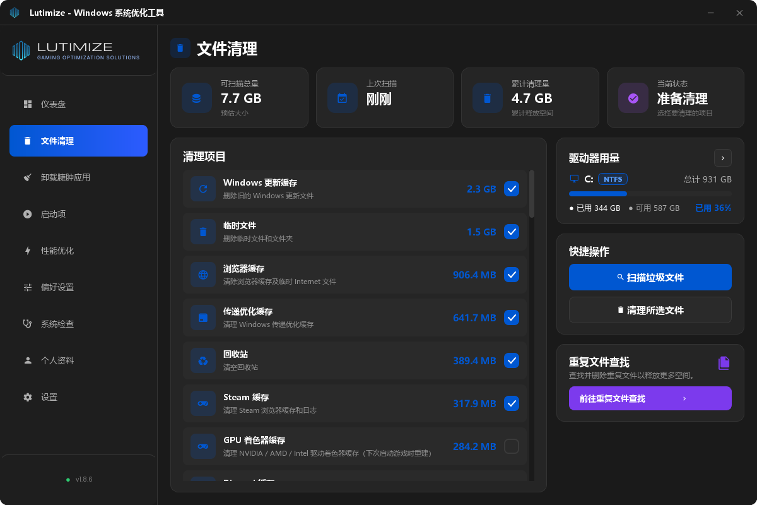The width and height of the screenshot is (757, 505).
Task: Click the purple checkmark icon in 当前状态 card
Action: point(633,98)
